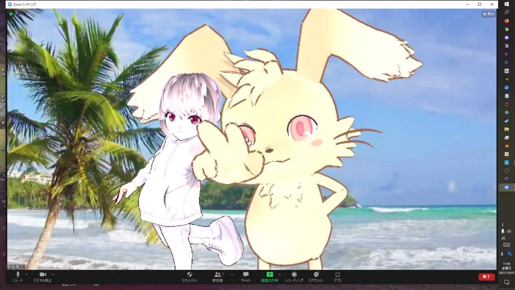Open Blender from the taskbar

tap(506, 146)
